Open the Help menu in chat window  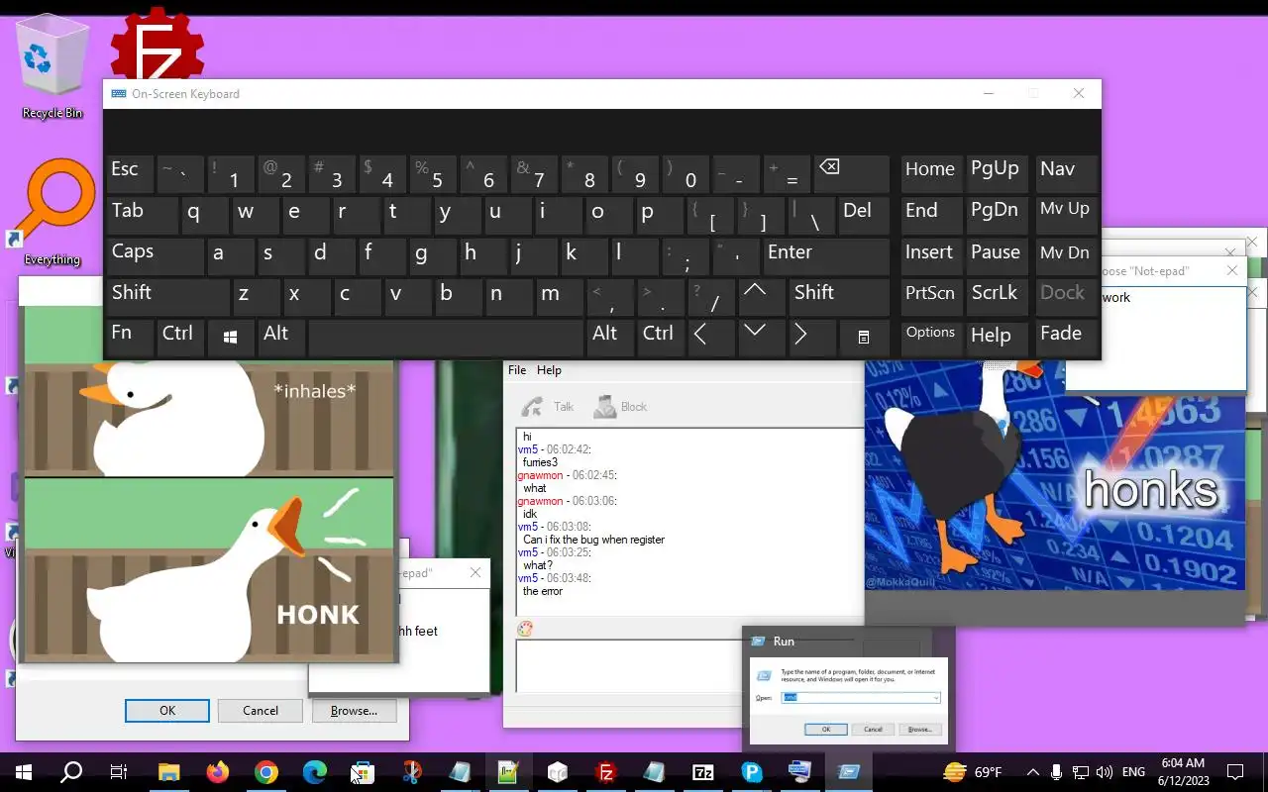(549, 370)
